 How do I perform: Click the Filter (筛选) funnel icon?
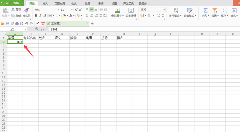click(x=215, y=11)
